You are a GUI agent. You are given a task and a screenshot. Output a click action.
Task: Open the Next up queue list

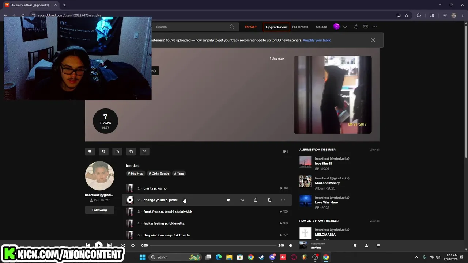[378, 245]
